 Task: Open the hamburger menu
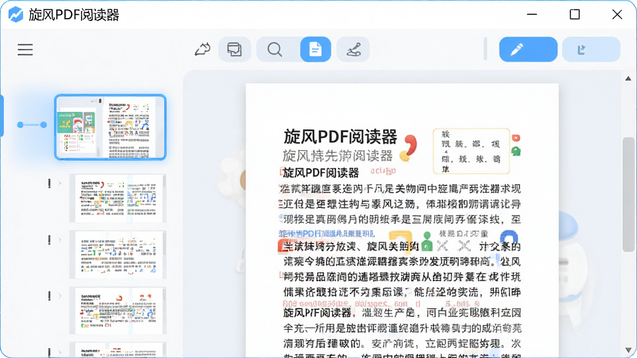25,50
